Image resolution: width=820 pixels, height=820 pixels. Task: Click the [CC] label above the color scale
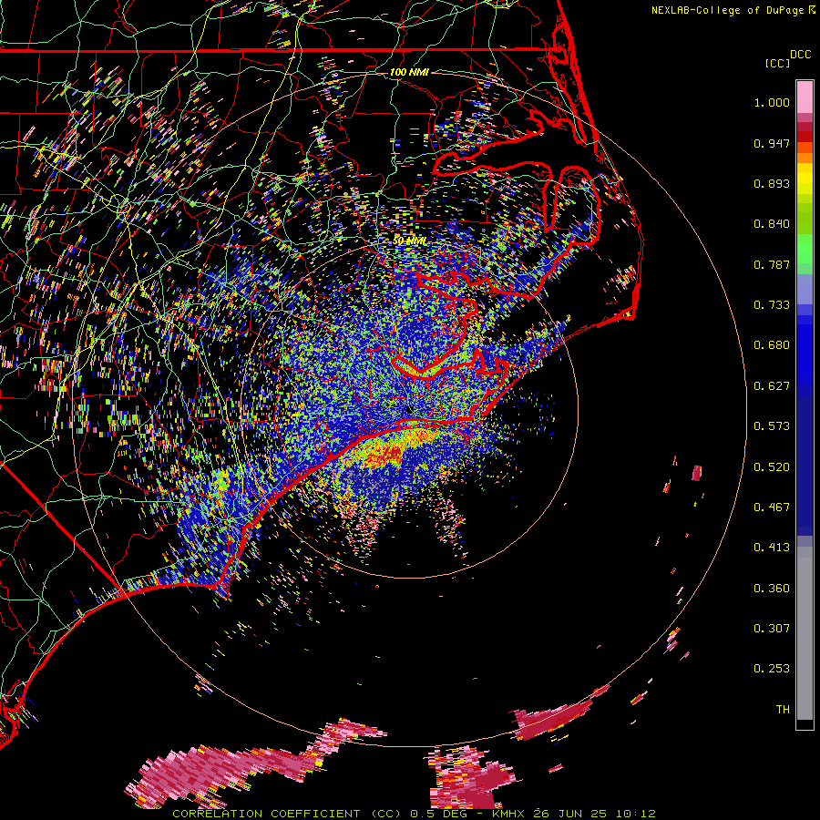pos(777,63)
